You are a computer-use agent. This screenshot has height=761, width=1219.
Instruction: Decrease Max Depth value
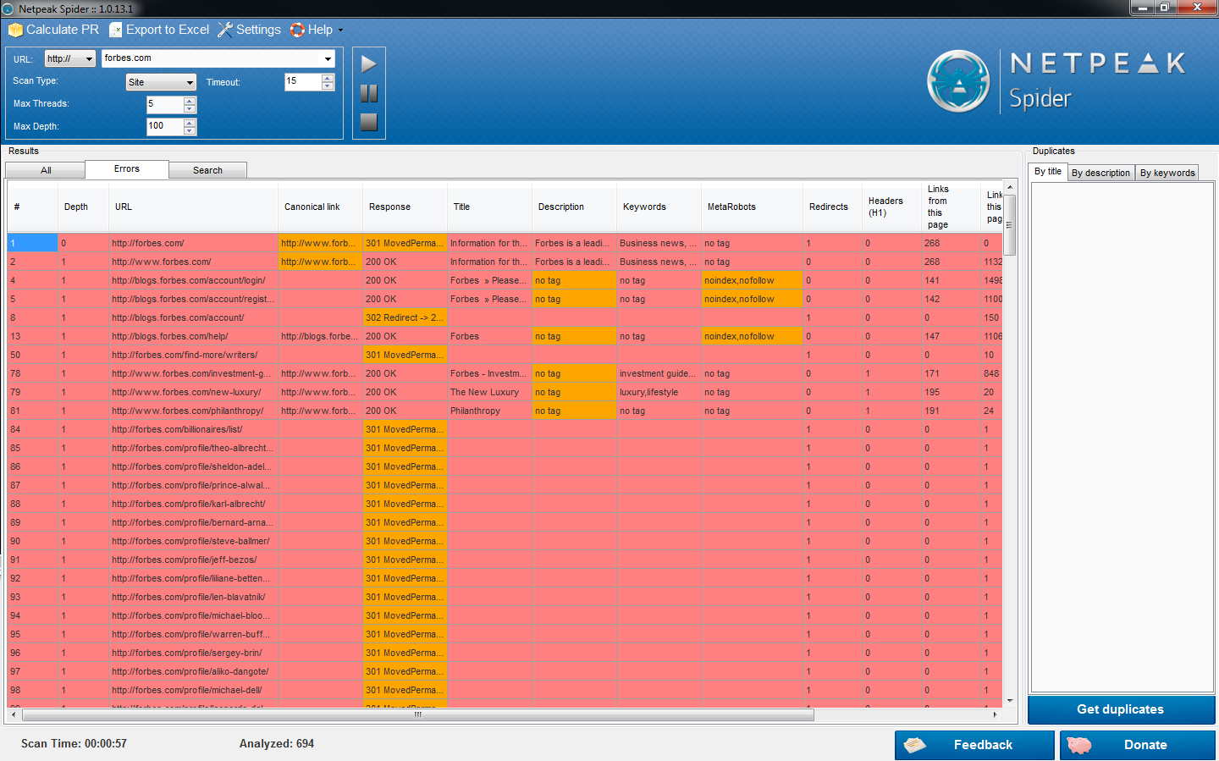(x=190, y=130)
